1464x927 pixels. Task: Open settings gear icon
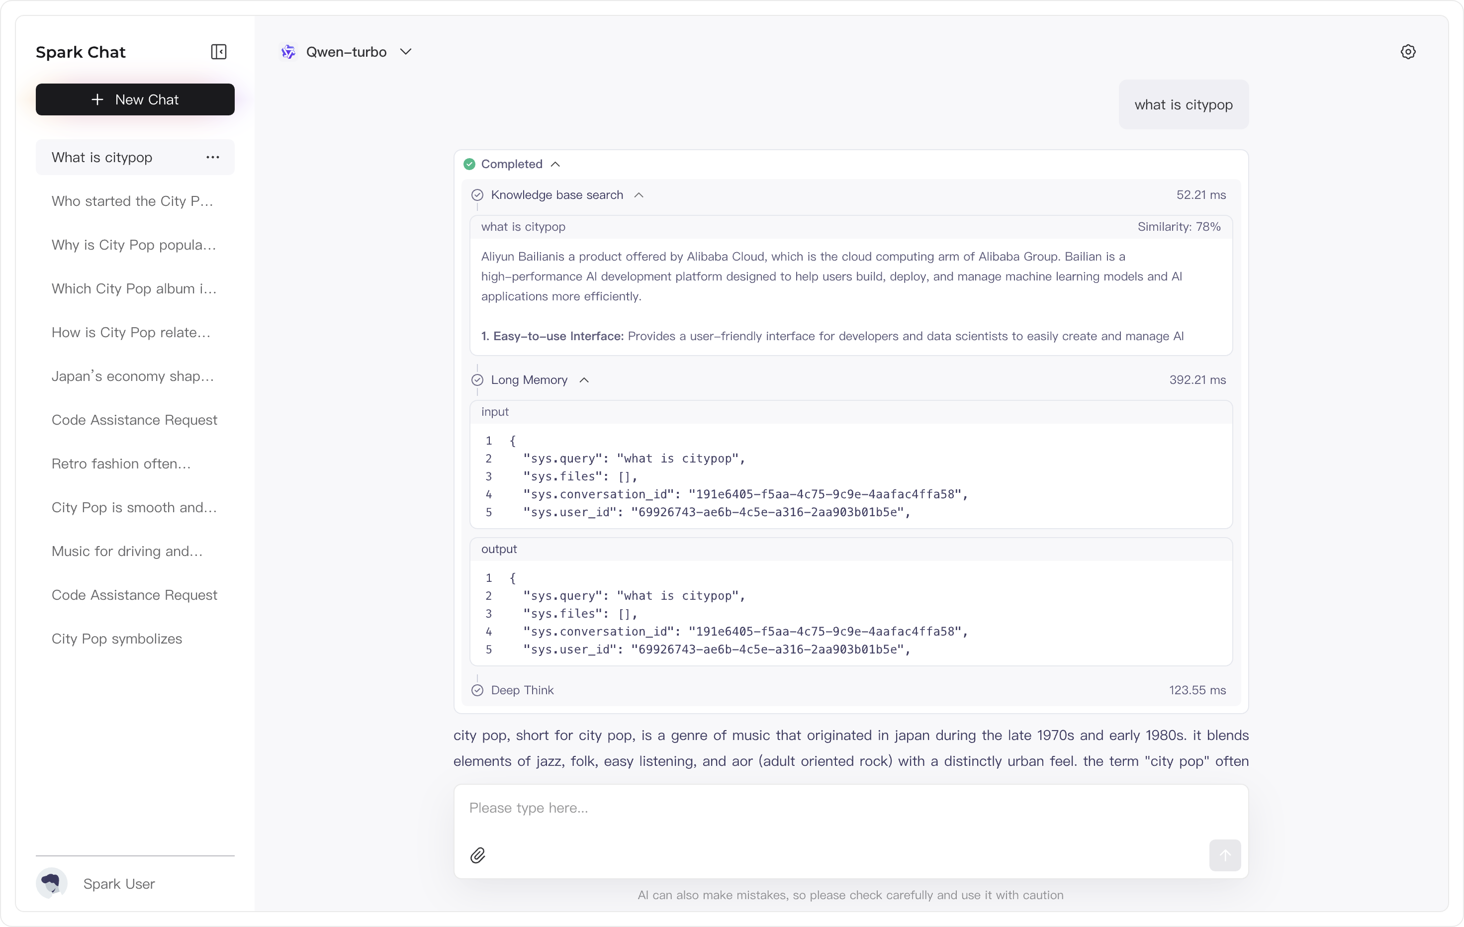[1408, 52]
